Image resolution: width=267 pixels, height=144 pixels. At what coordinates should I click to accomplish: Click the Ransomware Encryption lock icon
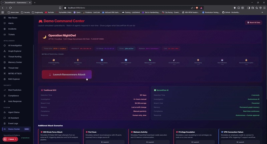tap(246, 60)
